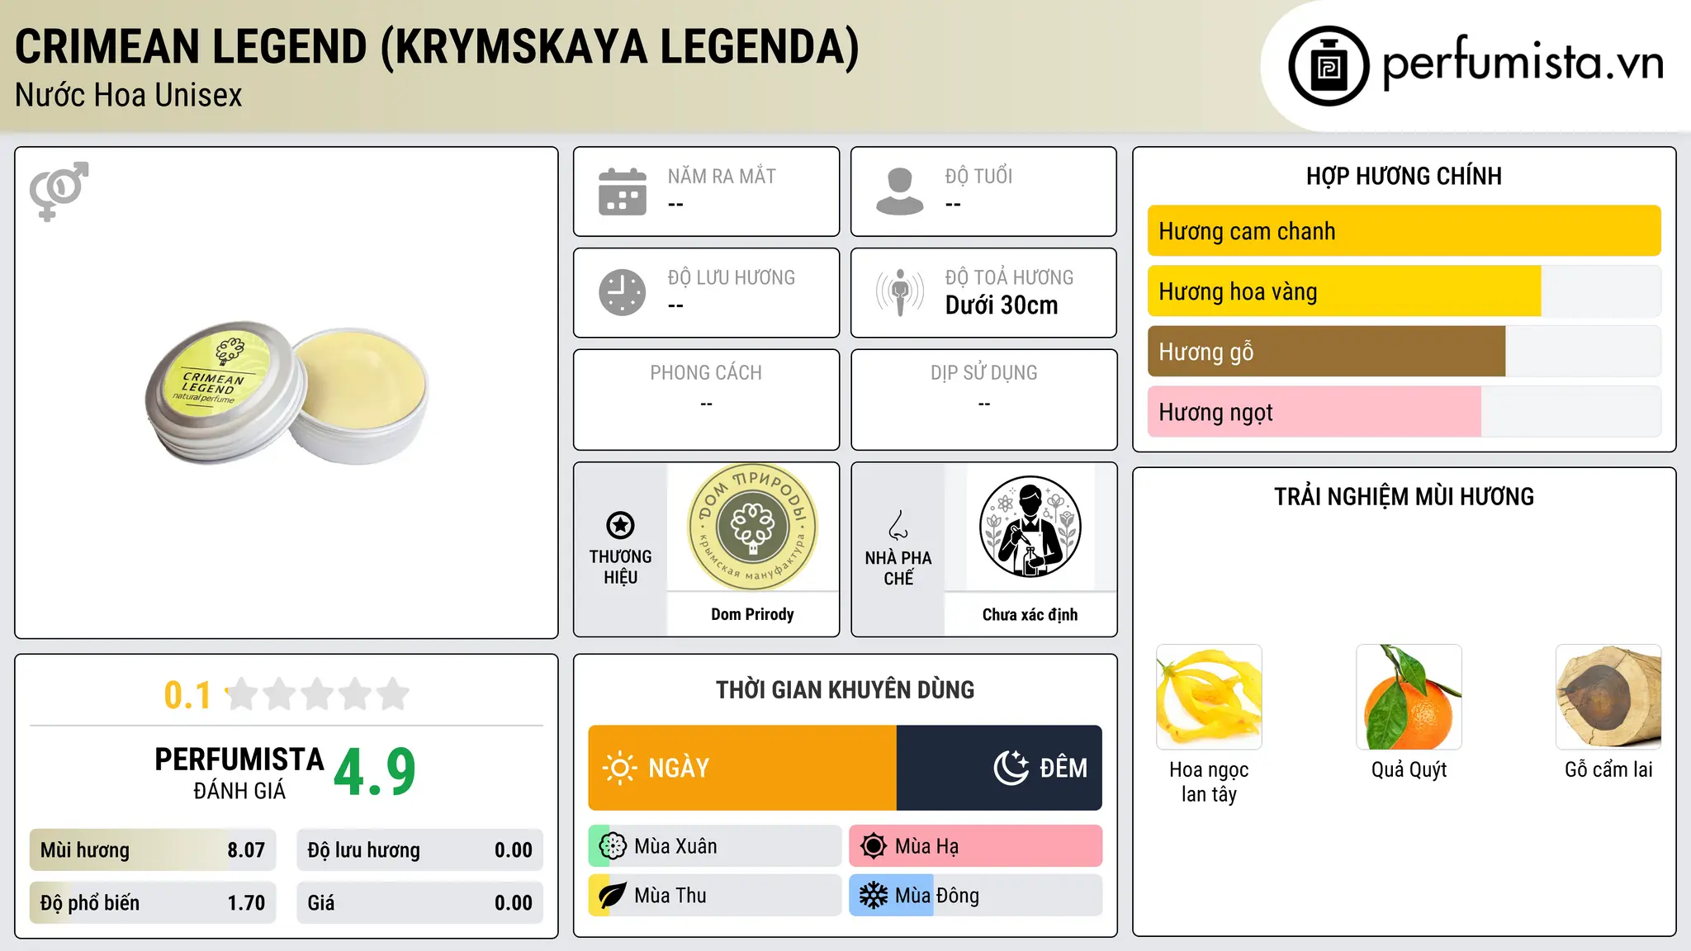The image size is (1691, 951).
Task: Select the Ngày daytime section
Action: coord(742,768)
